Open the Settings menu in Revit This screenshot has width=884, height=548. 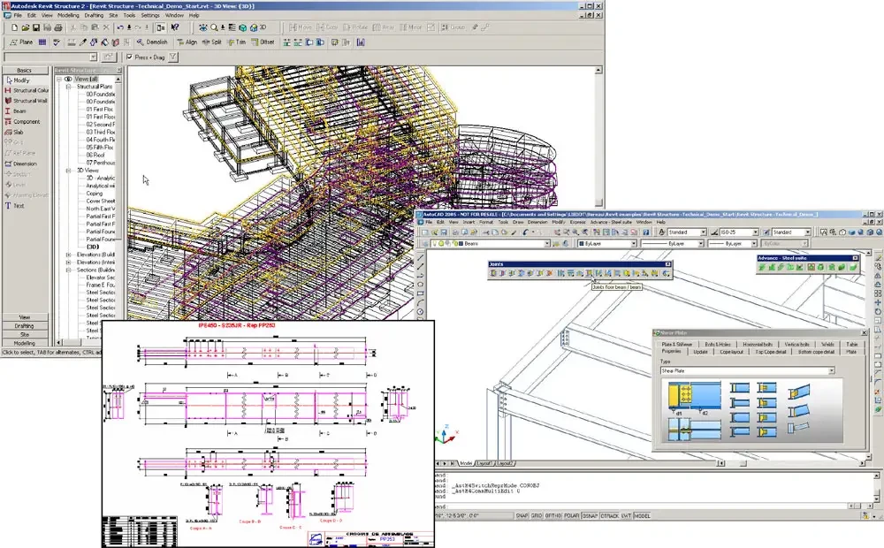point(150,15)
